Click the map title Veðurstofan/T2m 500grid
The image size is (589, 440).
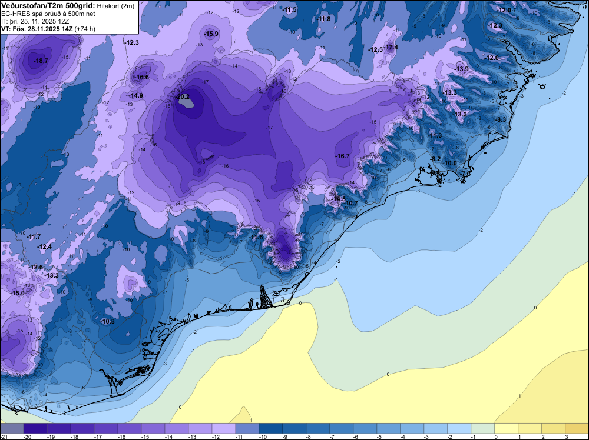pos(48,5)
